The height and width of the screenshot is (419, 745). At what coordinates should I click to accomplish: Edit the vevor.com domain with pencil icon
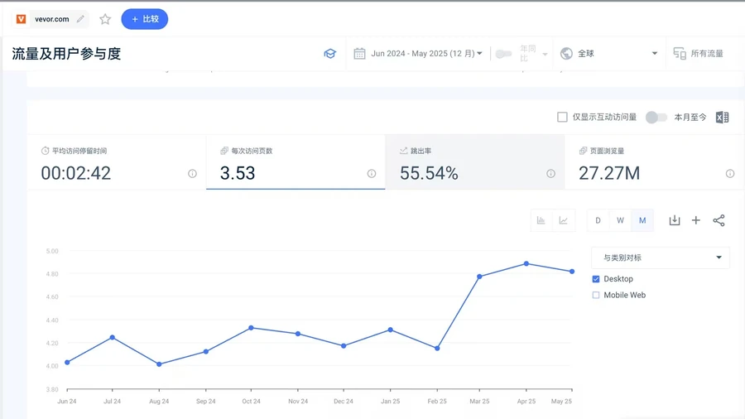(80, 19)
